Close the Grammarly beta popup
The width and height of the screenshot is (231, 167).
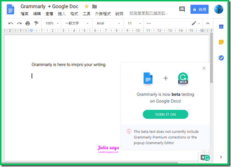[204, 68]
